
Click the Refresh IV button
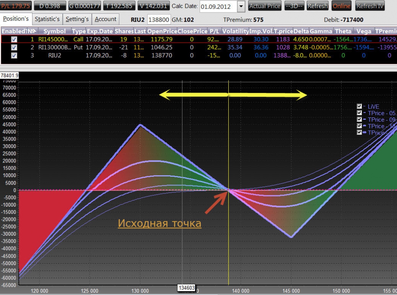click(370, 6)
